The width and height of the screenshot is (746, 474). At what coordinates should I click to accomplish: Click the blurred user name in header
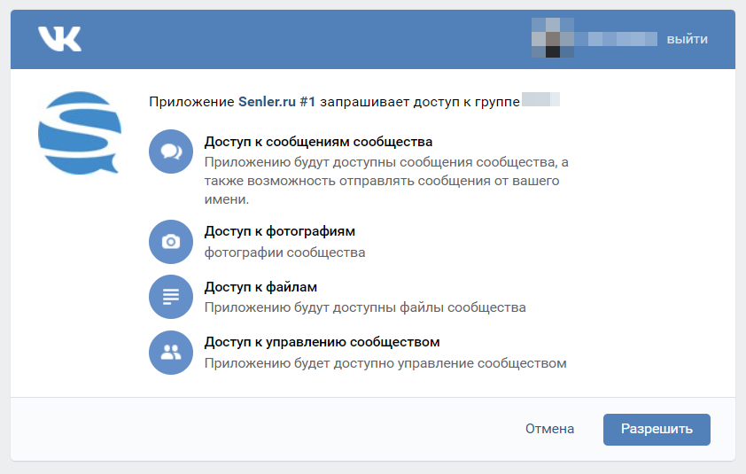click(x=616, y=39)
